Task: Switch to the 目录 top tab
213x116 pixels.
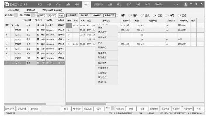Action: [x=39, y=4]
